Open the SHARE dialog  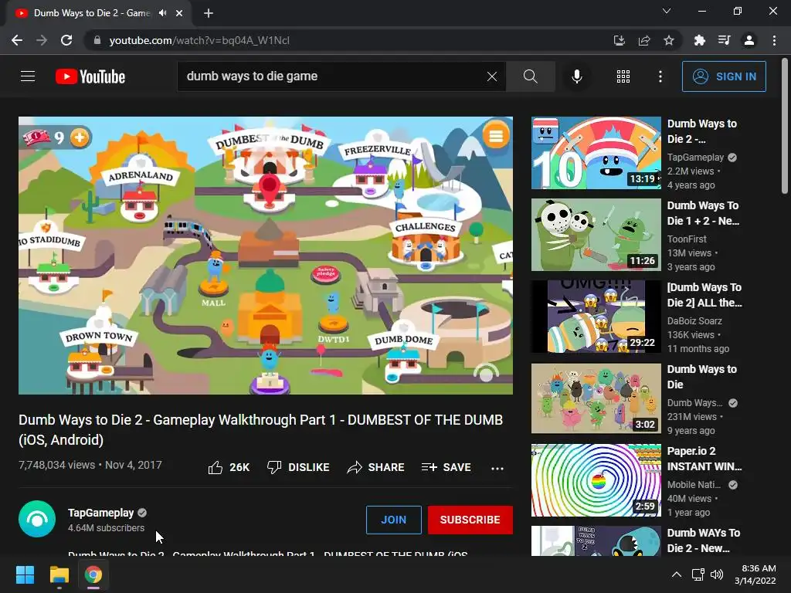(376, 467)
